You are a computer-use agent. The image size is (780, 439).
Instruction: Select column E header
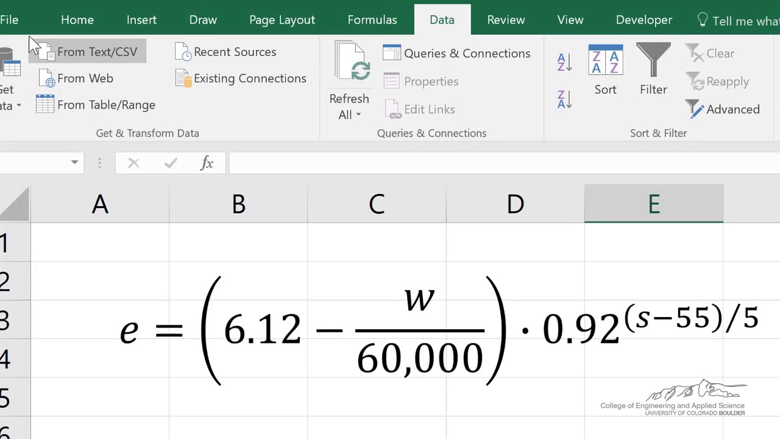pos(654,204)
